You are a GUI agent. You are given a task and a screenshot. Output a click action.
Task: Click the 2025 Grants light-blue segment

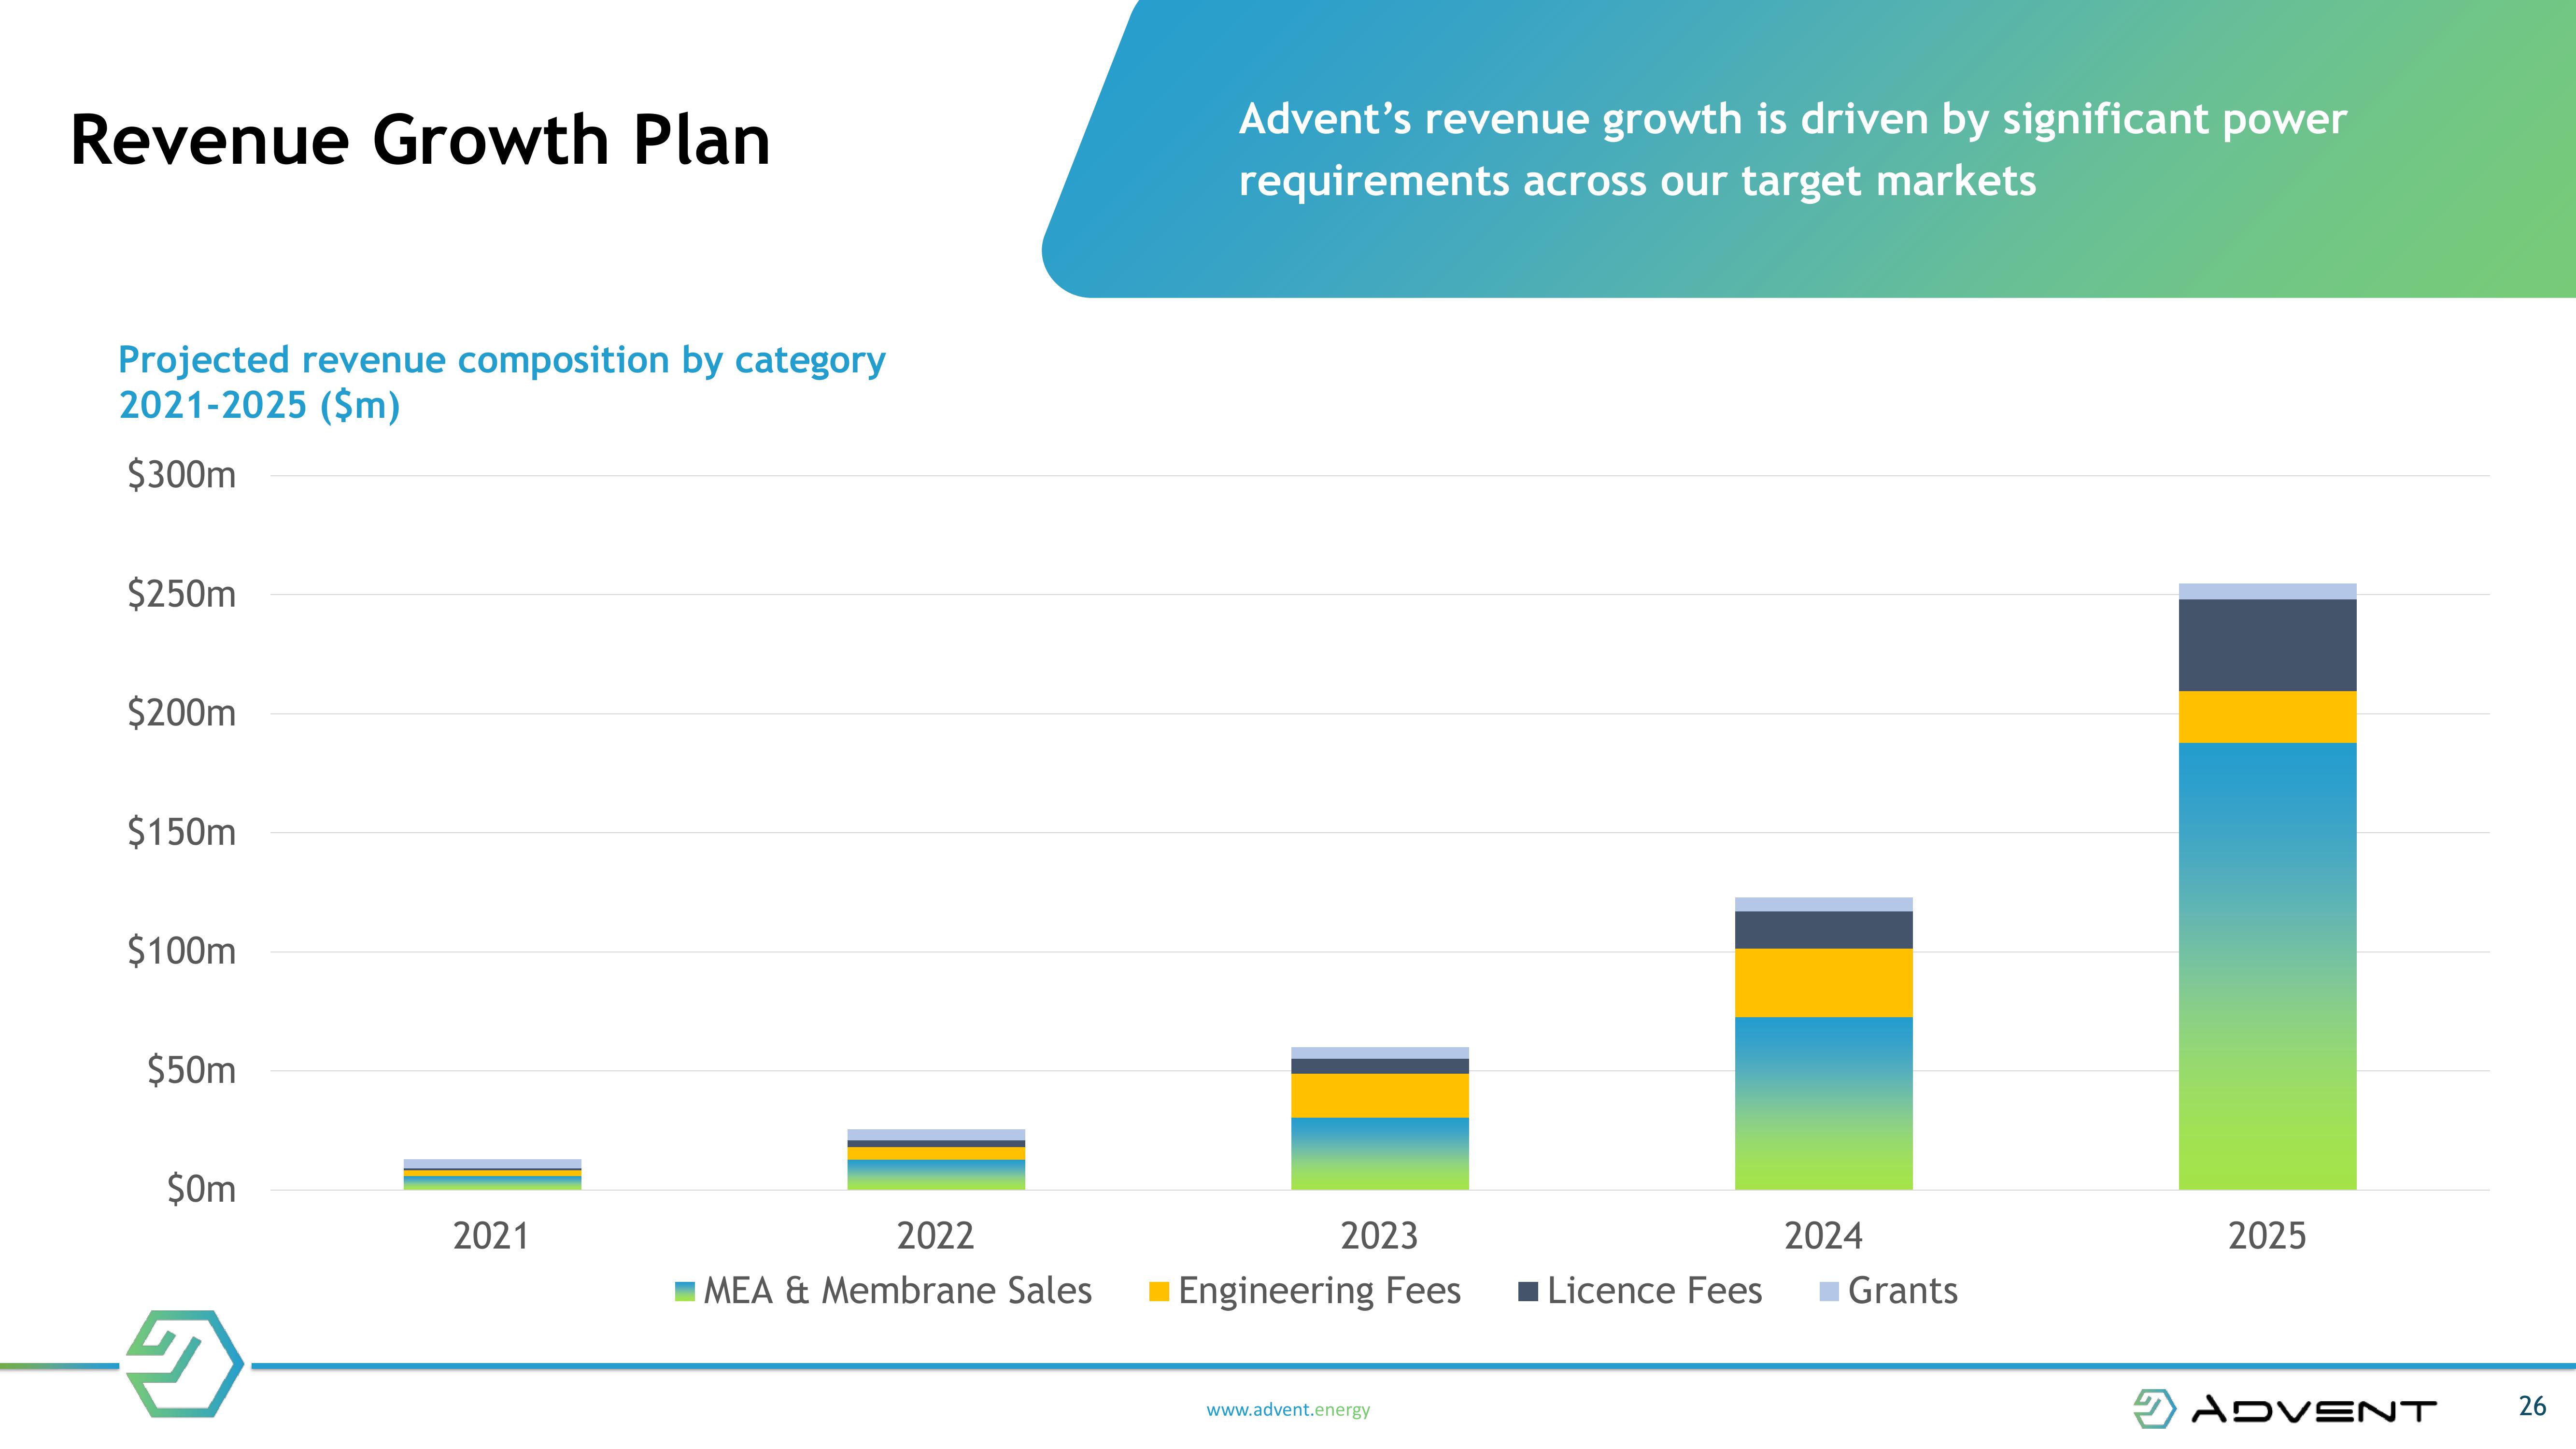[x=2267, y=591]
